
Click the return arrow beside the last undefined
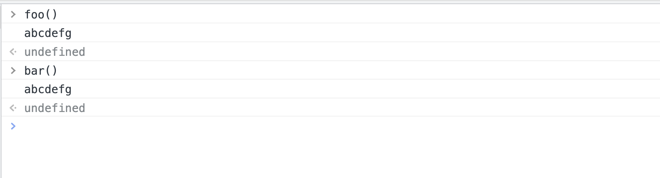pos(13,108)
